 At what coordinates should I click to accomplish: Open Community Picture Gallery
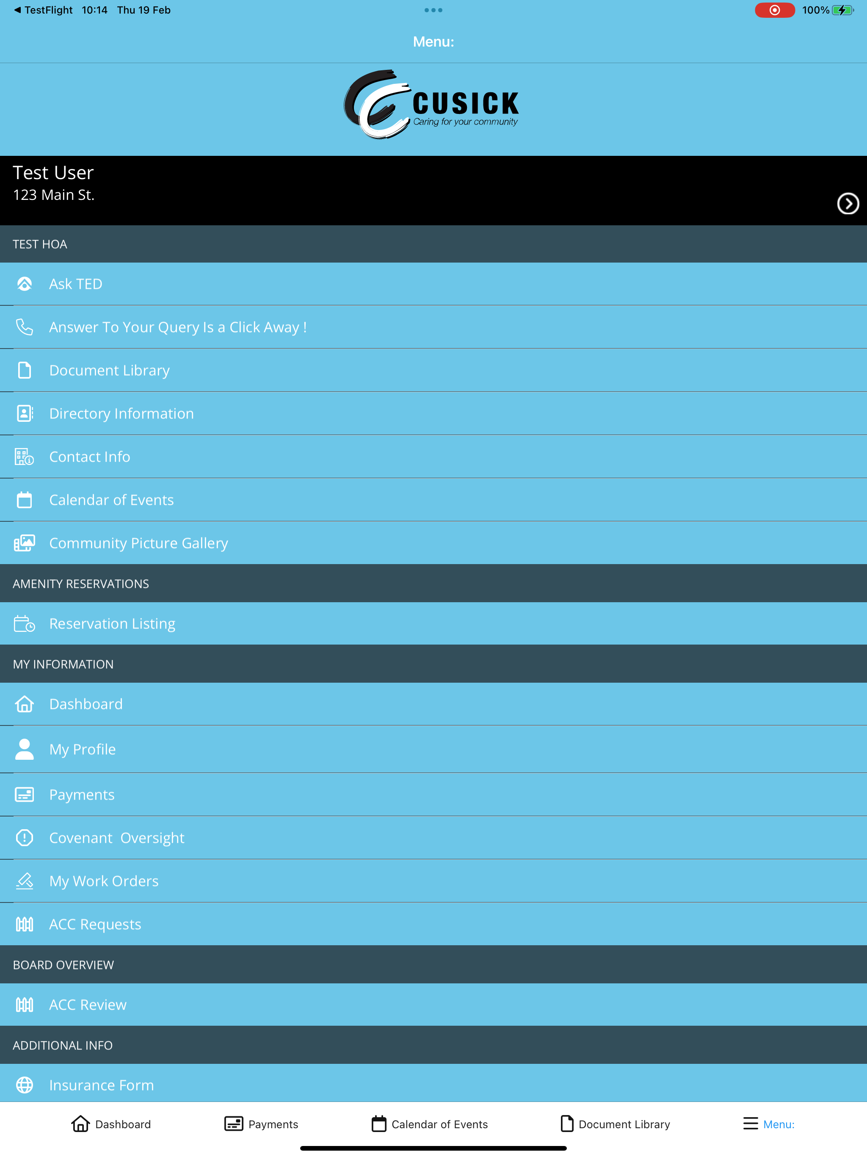tap(433, 543)
